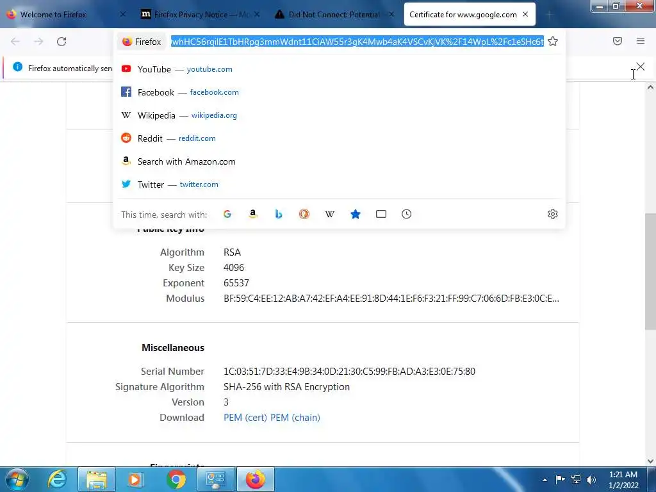656x492 pixels.
Task: Show hidden system tray icons
Action: point(545,480)
